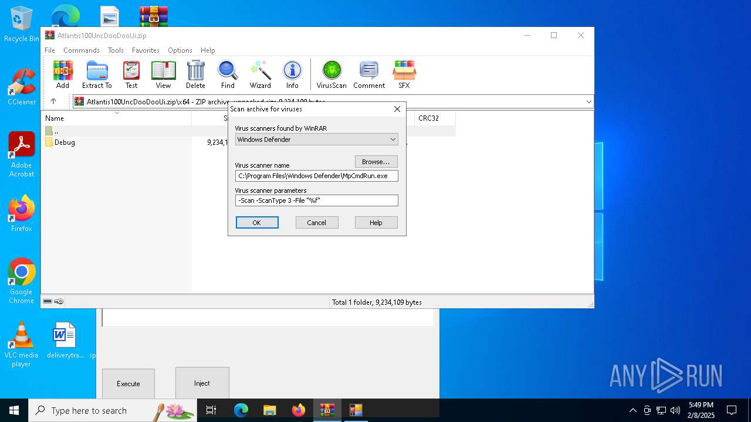
Task: Click the SFX toolbar icon
Action: (x=404, y=74)
